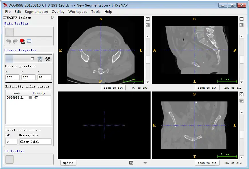
Task: Click 'zoom to fit' under the axial view
Action: (113, 87)
